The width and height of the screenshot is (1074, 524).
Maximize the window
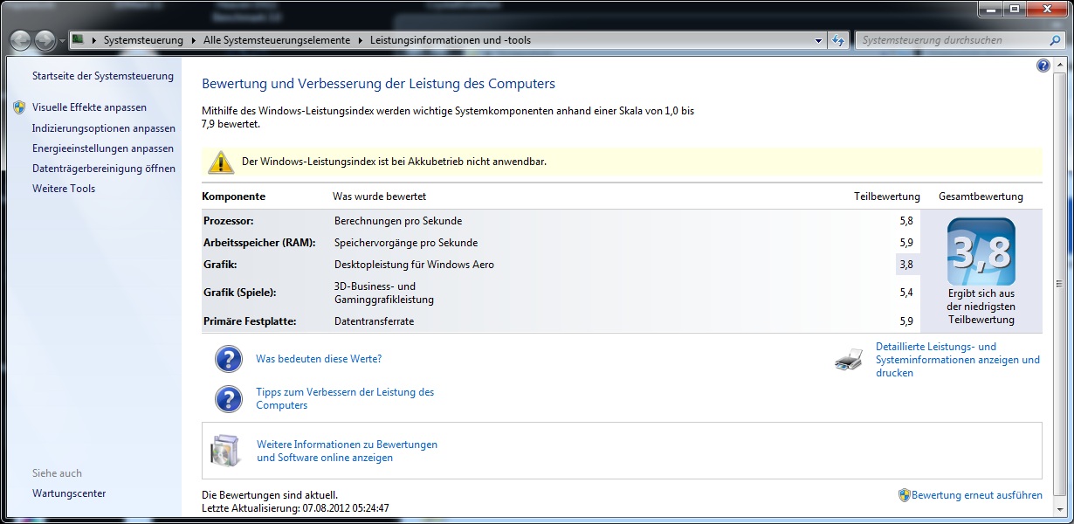point(1015,9)
